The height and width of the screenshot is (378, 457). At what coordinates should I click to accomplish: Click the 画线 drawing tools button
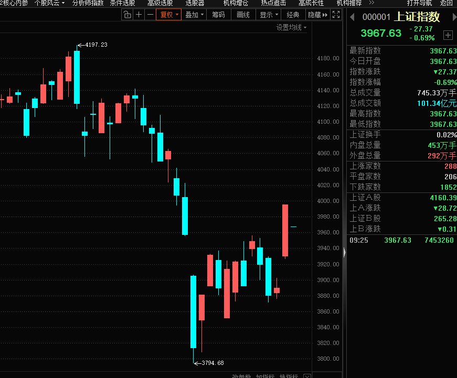(243, 15)
